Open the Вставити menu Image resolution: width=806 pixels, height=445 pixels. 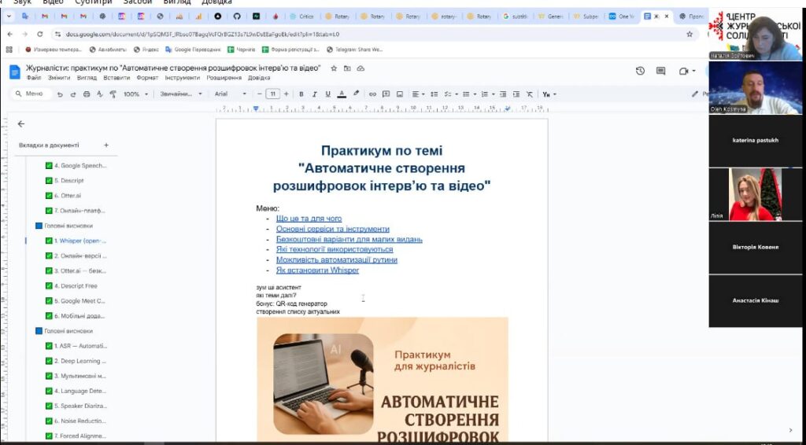[116, 78]
